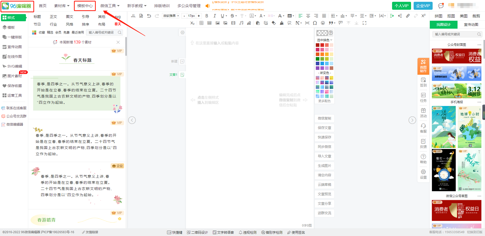Open 更多配色 link below swatches
The width and height of the screenshot is (485, 236).
point(324,101)
